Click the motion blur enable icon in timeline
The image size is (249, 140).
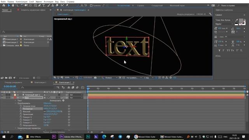pyautogui.click(x=77, y=87)
